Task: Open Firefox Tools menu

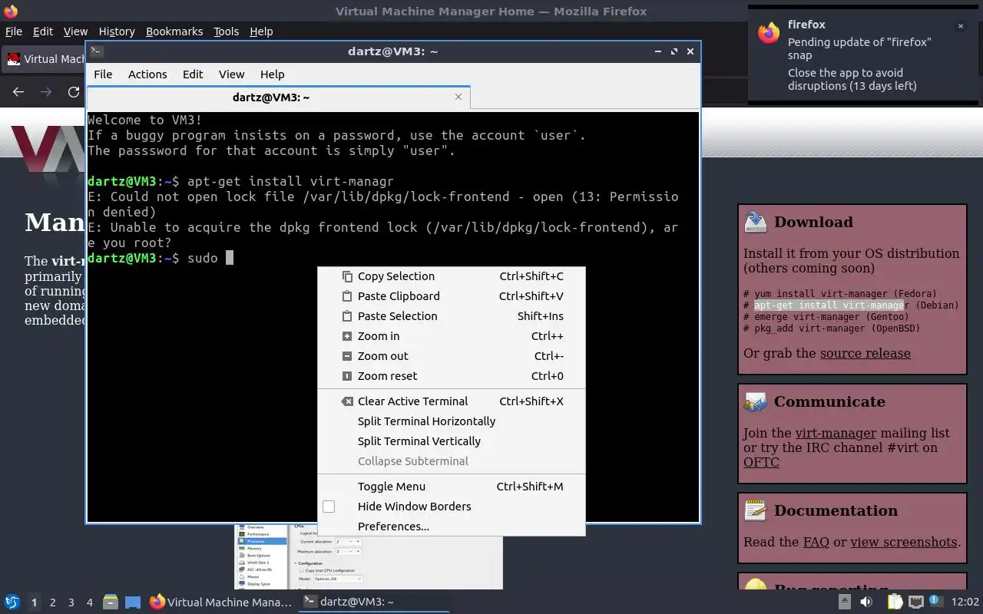Action: [x=226, y=31]
